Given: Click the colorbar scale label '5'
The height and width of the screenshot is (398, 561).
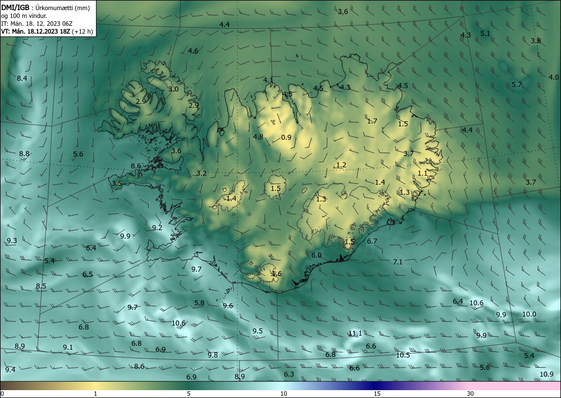Looking at the screenshot, I should [x=188, y=394].
